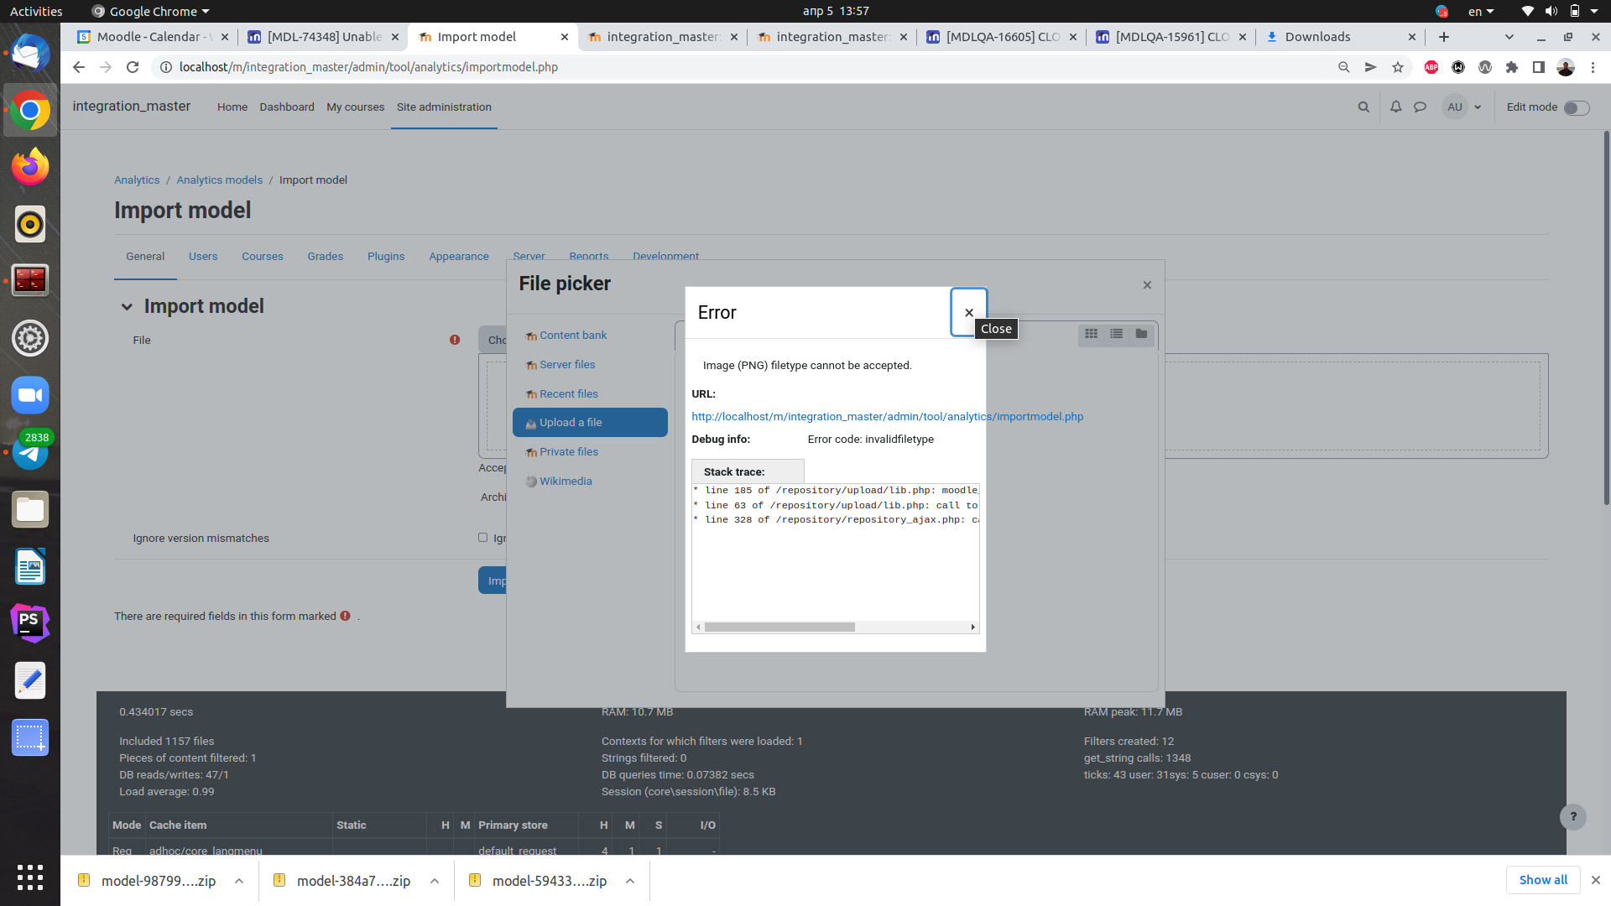
Task: Tick Ignore version mismatches checkbox
Action: coord(482,538)
